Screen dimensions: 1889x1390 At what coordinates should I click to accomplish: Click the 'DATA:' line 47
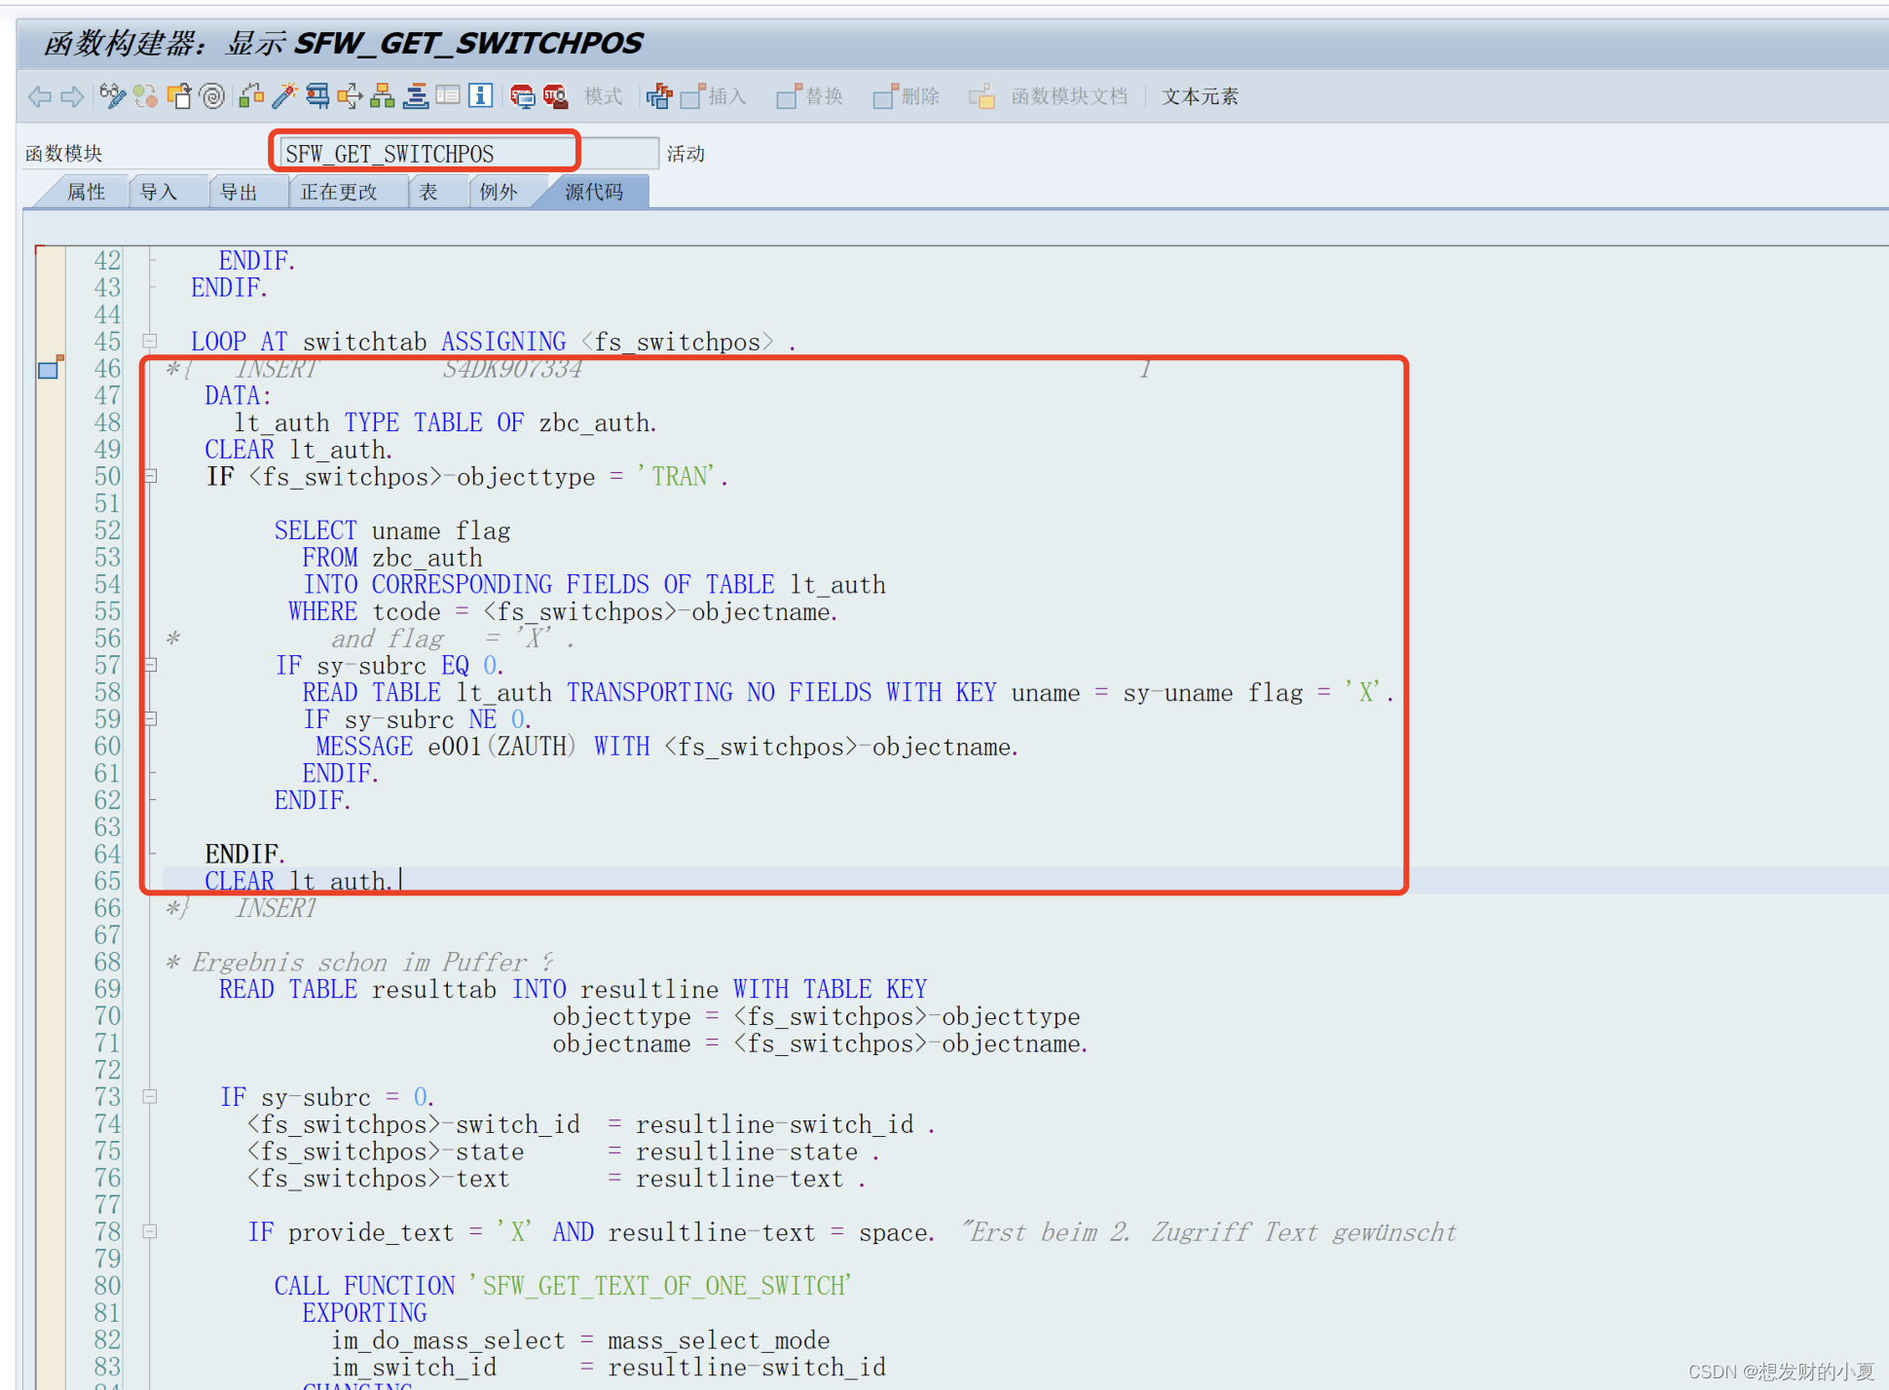coord(238,395)
